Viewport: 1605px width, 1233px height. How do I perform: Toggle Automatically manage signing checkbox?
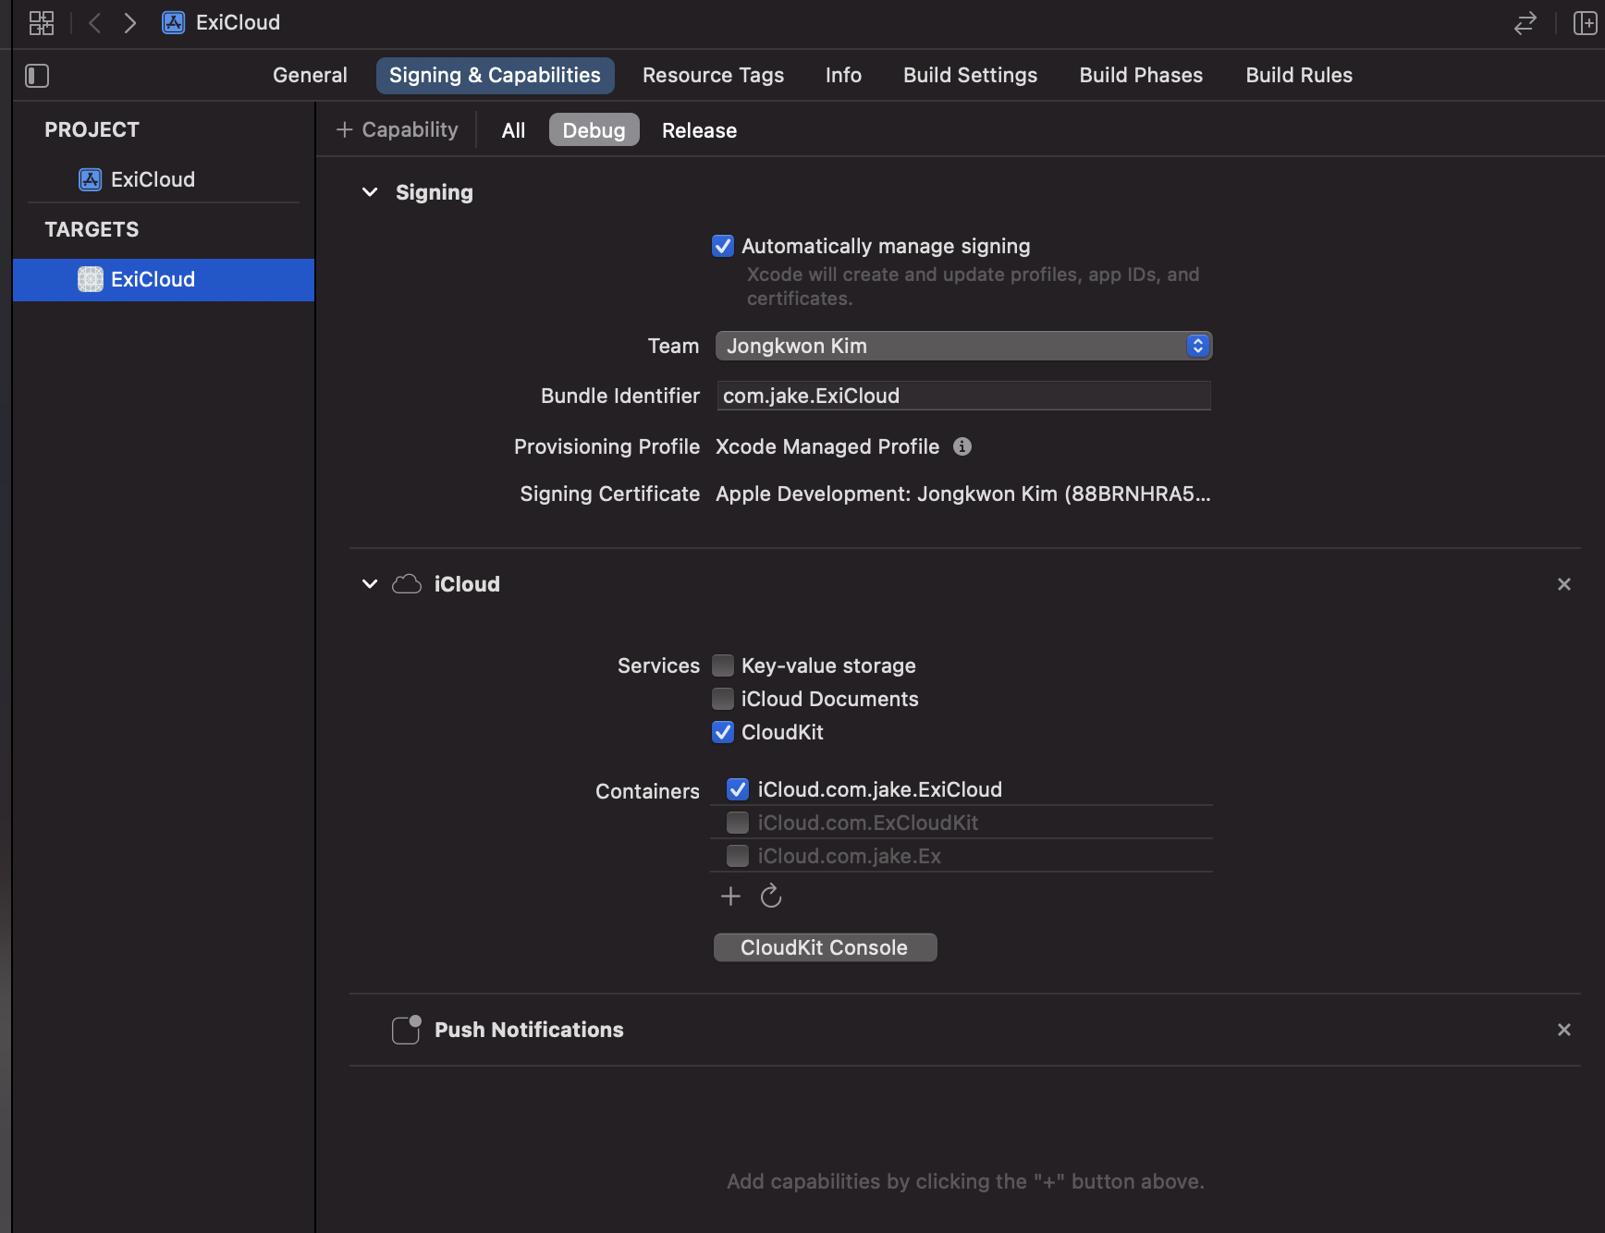point(723,246)
